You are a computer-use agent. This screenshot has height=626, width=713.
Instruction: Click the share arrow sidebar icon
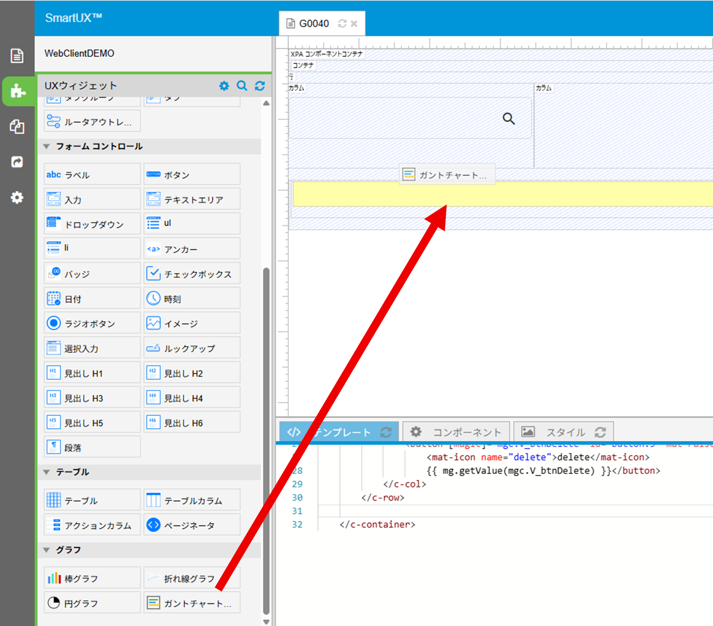point(17,162)
